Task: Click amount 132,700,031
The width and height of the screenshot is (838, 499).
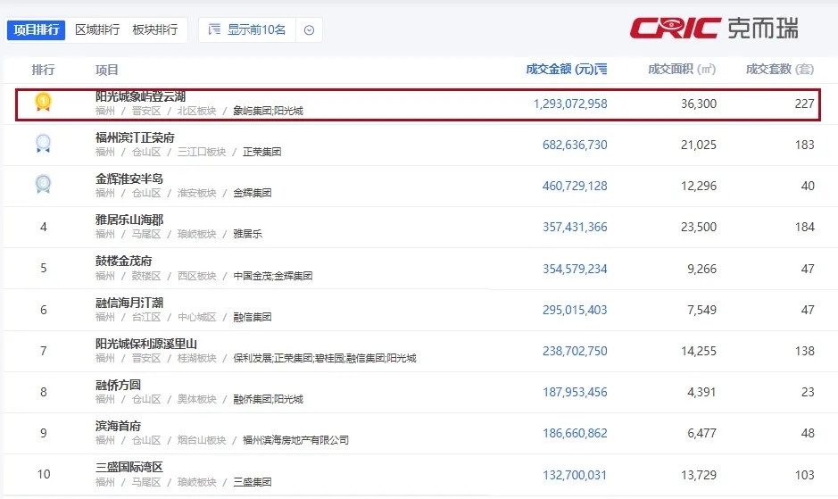Action: (575, 476)
